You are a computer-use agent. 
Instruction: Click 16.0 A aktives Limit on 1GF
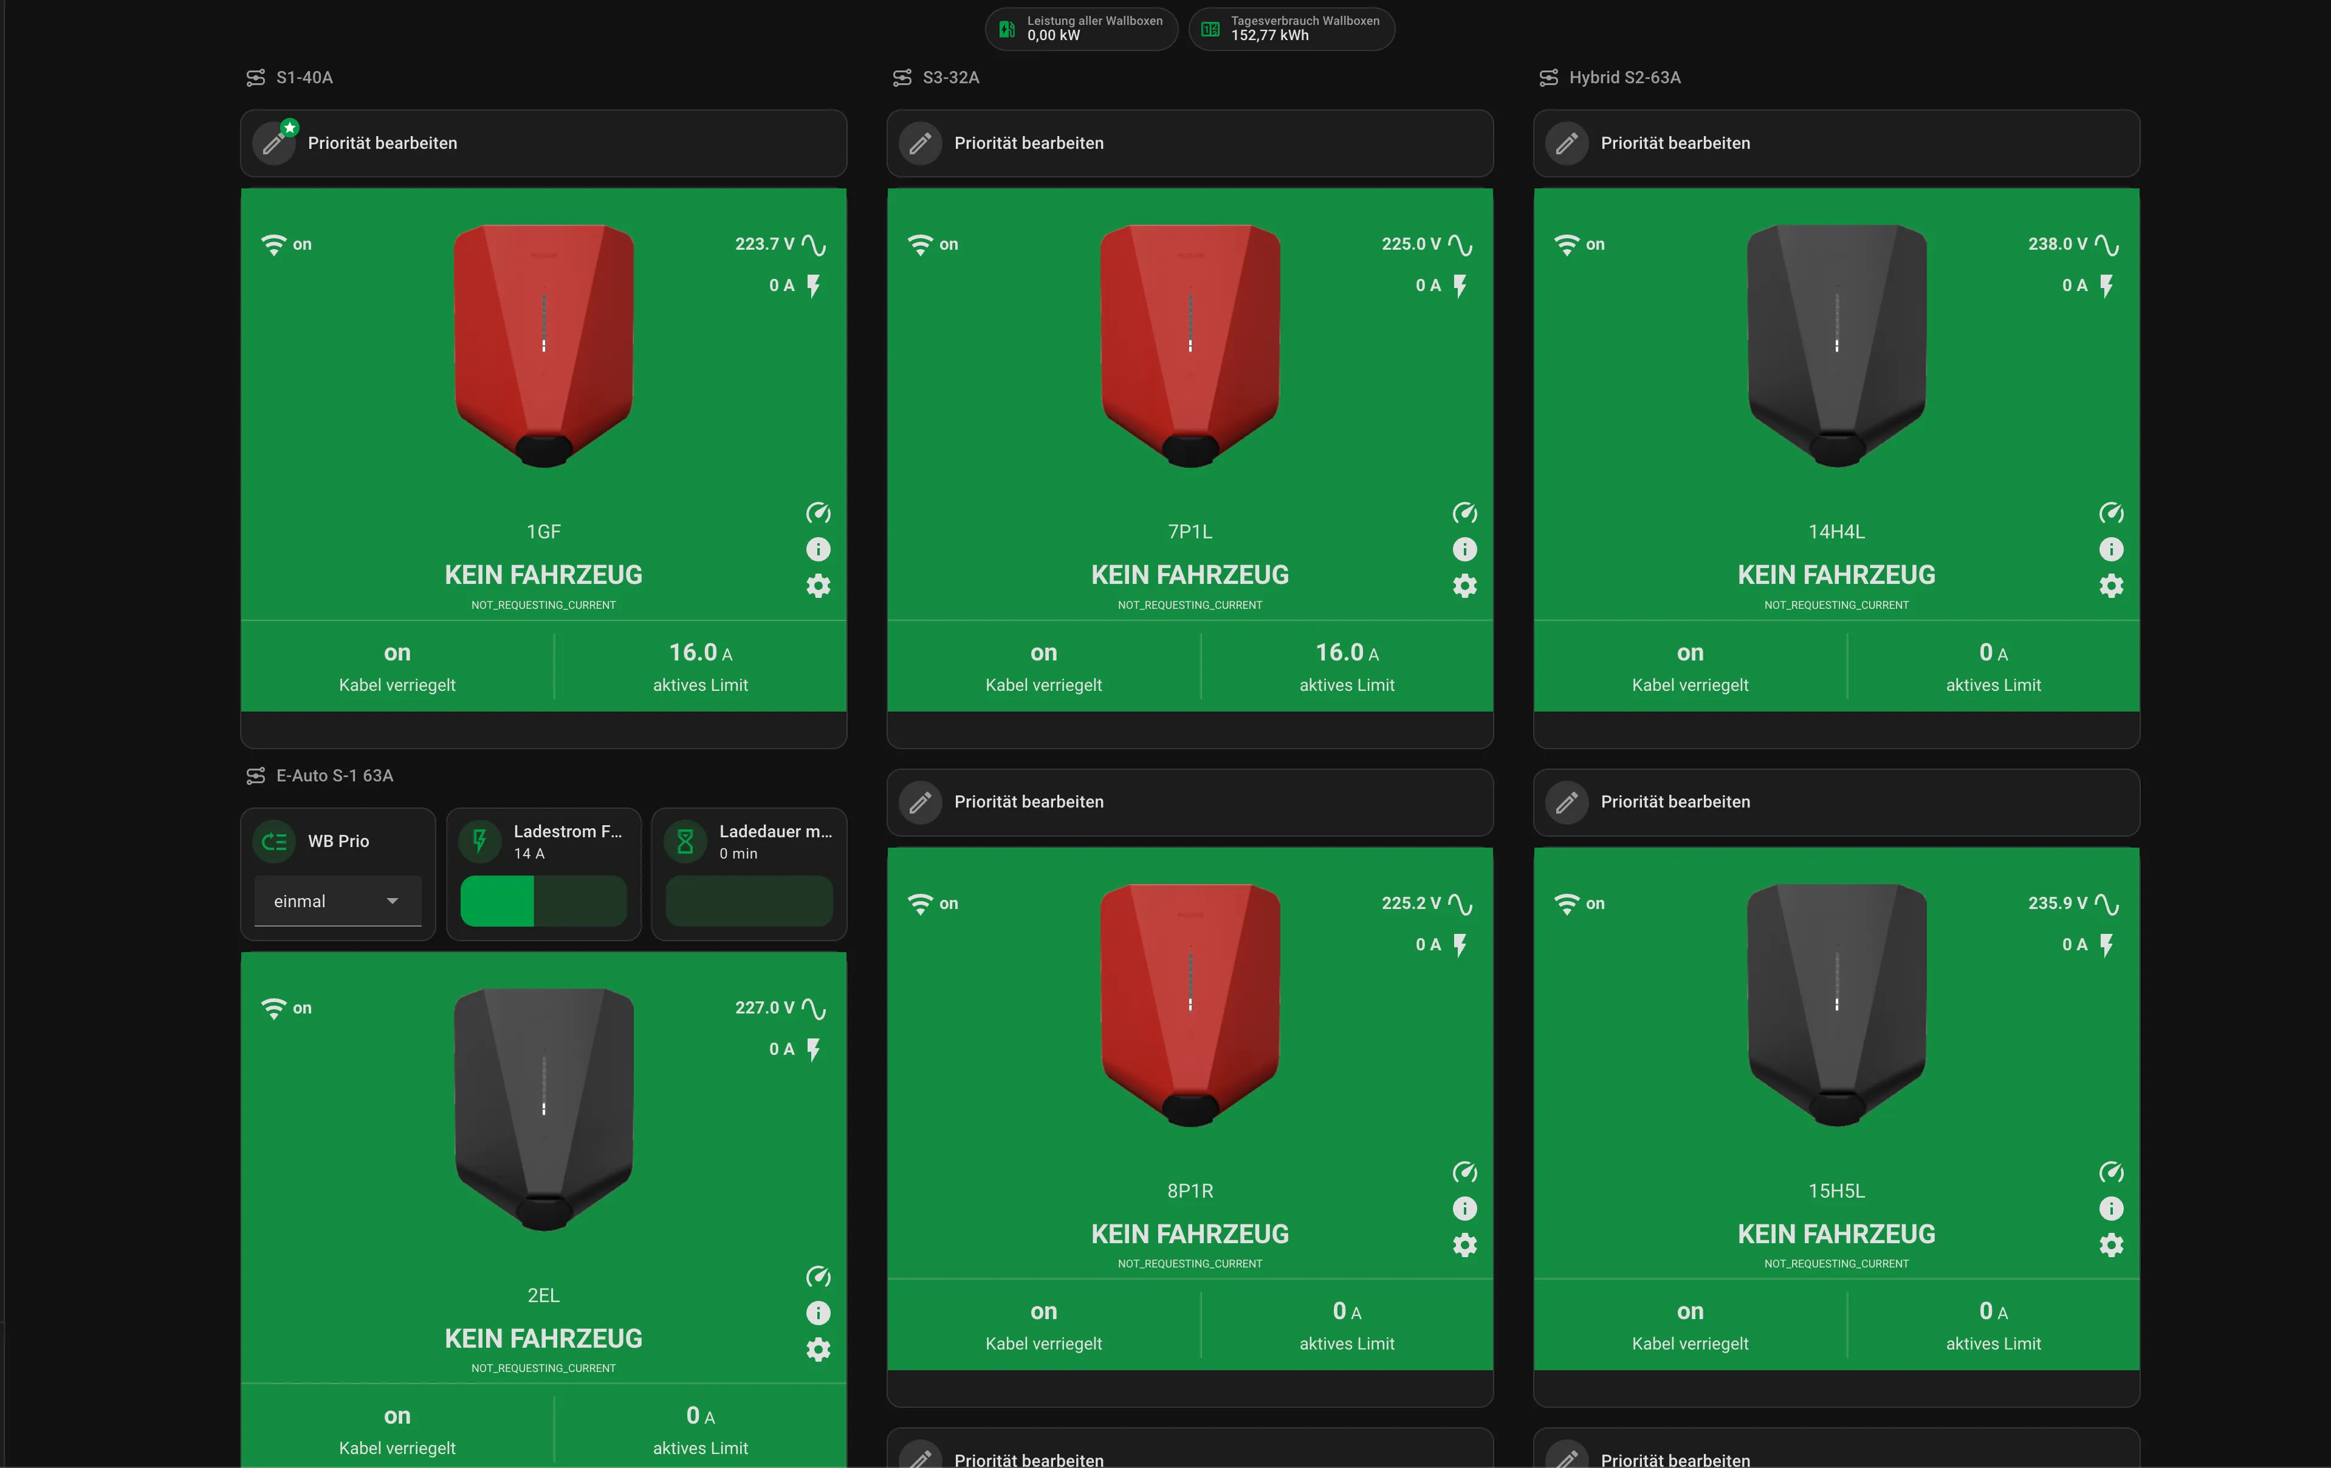tap(701, 667)
